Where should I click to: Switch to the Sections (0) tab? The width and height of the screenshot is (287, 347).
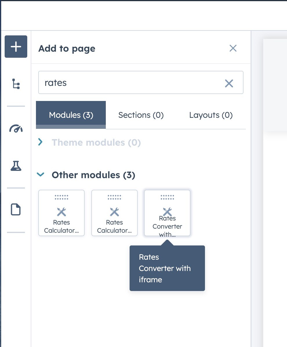coord(141,115)
